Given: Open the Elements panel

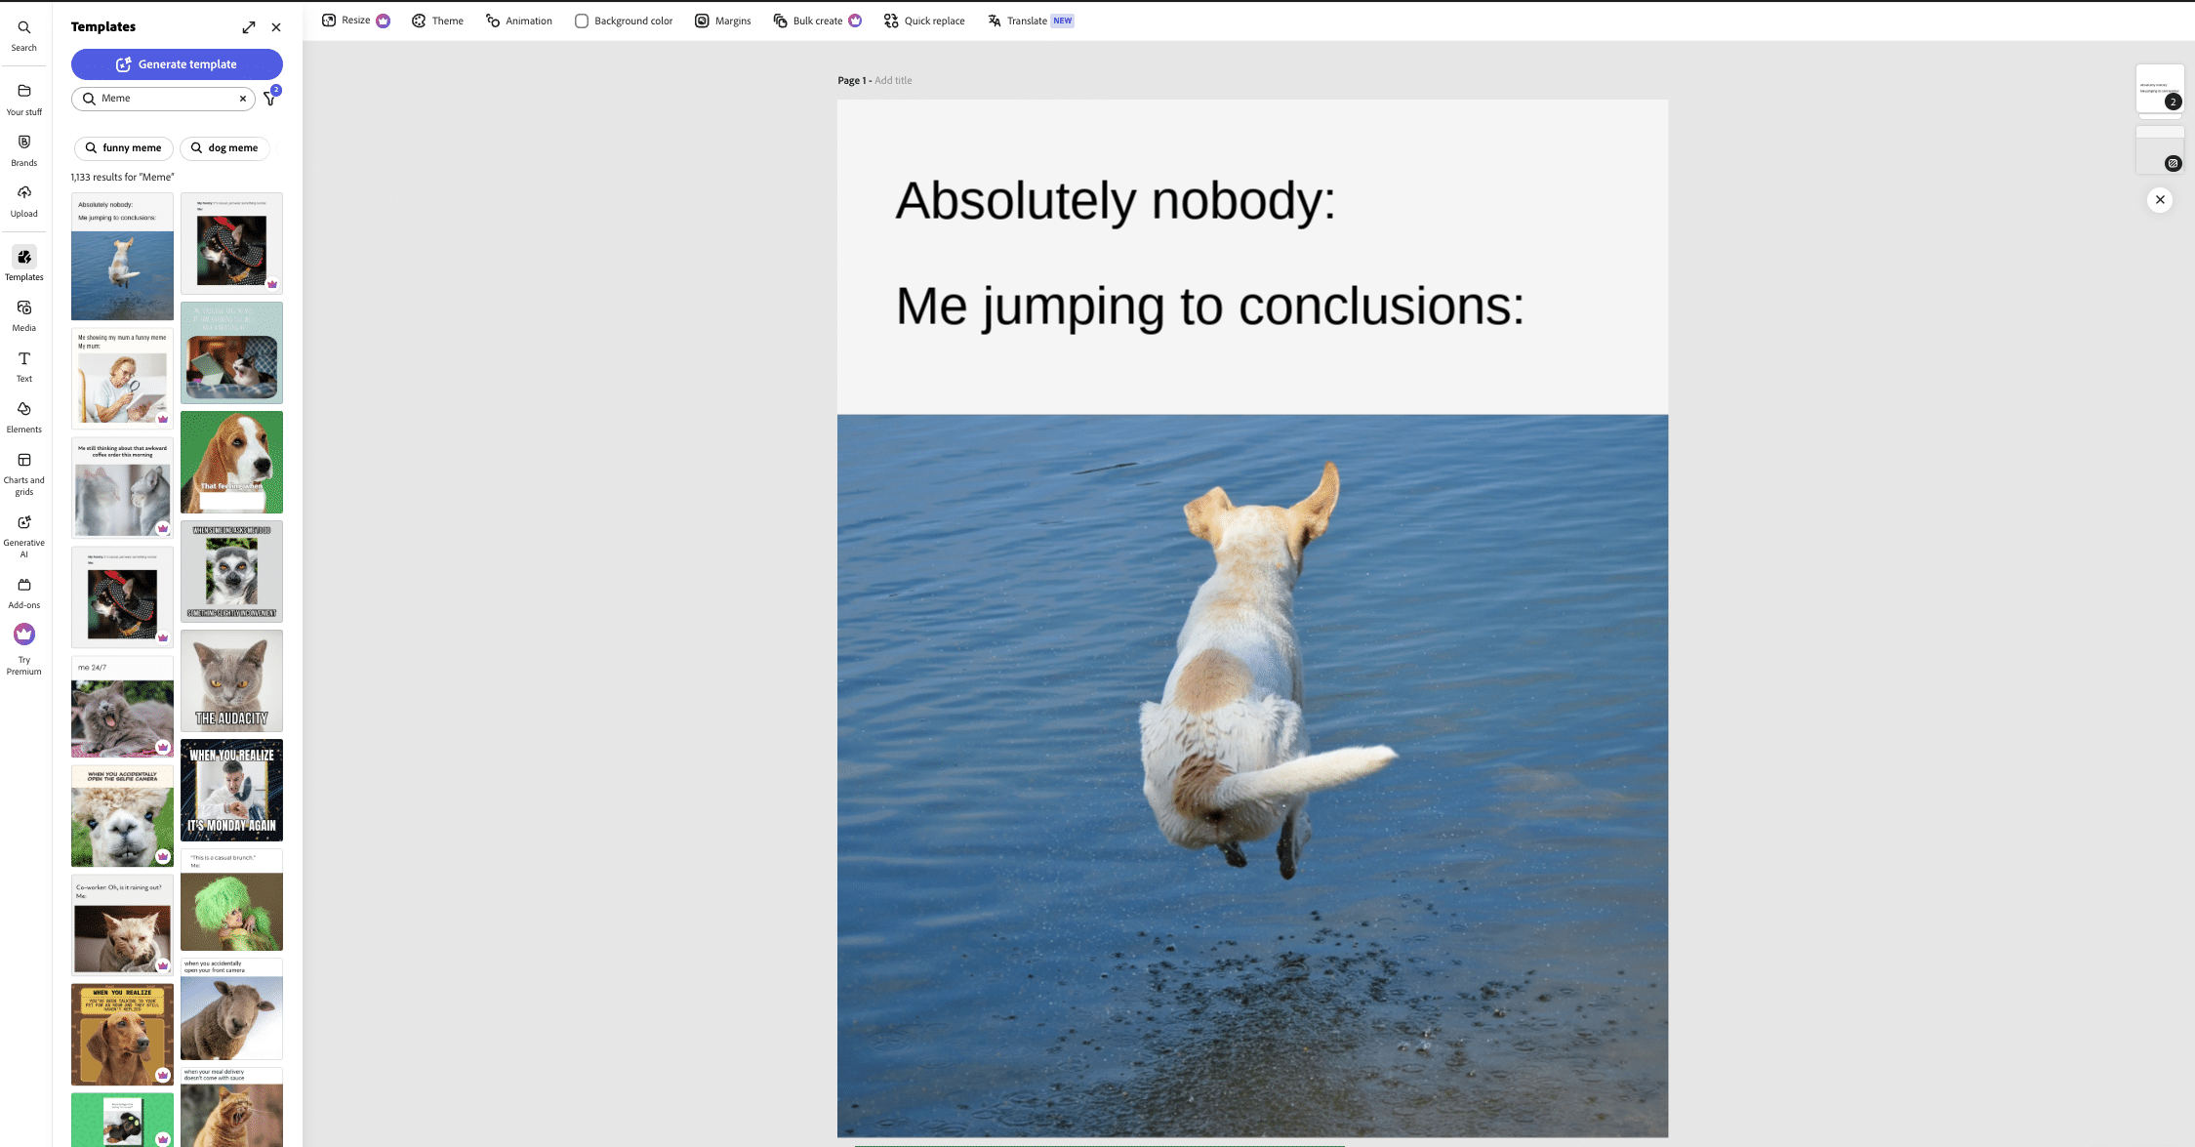Looking at the screenshot, I should (23, 416).
